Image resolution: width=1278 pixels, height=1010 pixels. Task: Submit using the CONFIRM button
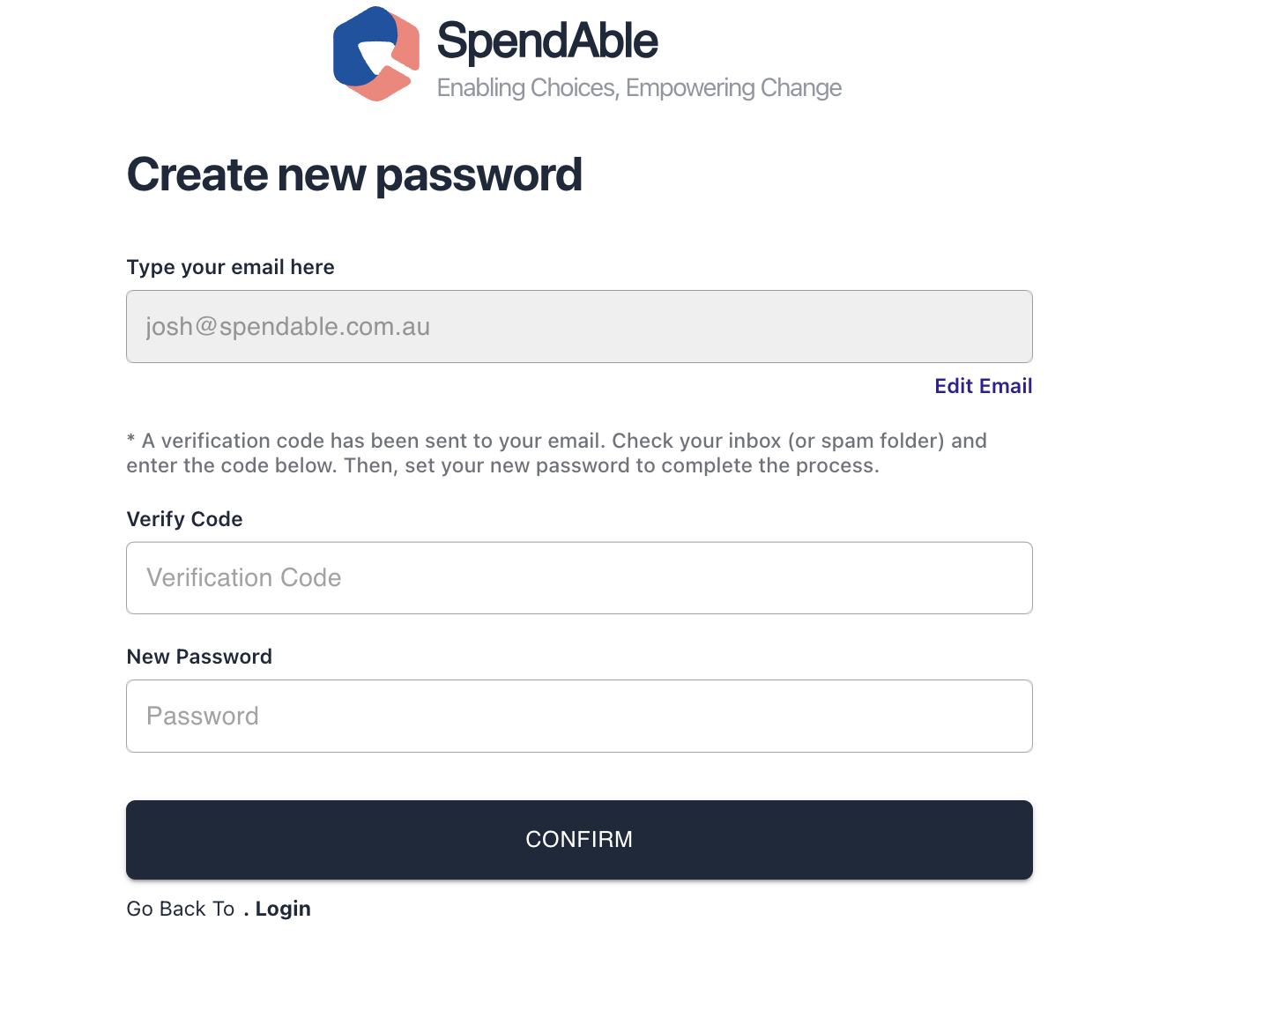(579, 840)
